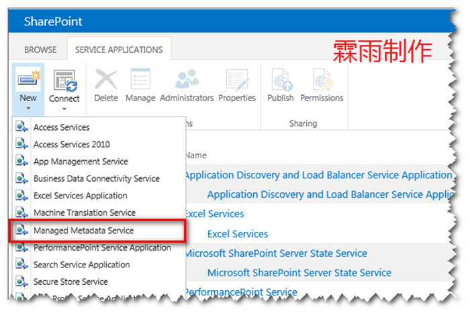Screen dimensions: 470x315
Task: Click icon beside PerformancePoint Service Application
Action: point(21,247)
